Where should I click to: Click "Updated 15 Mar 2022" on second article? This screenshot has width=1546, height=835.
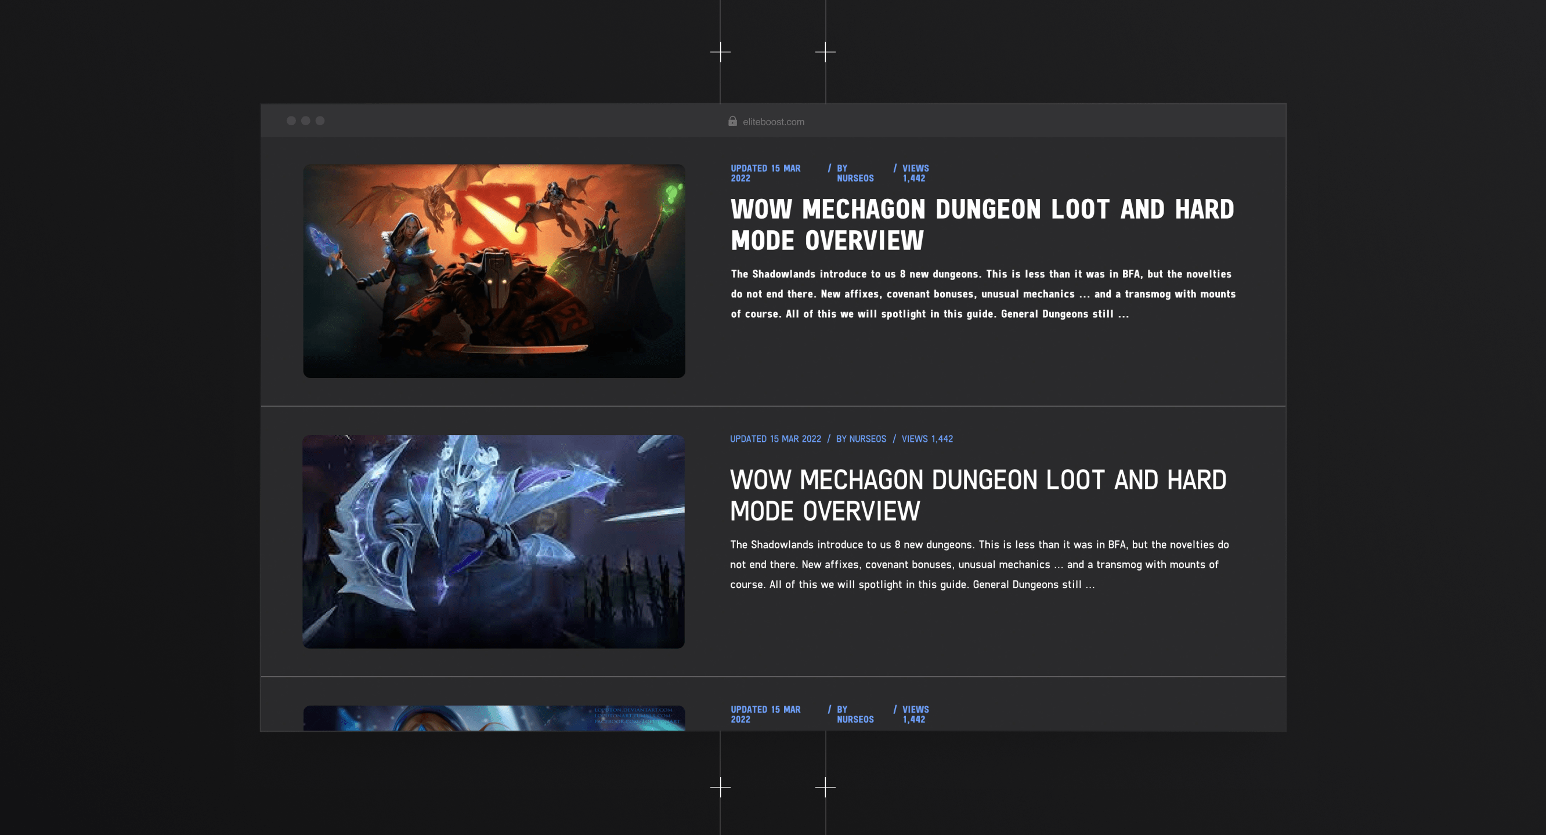coord(775,439)
